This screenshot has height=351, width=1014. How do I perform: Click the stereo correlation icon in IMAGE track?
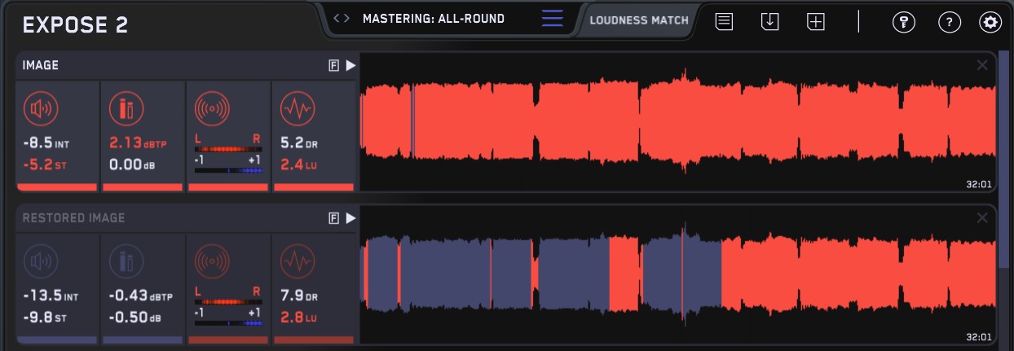point(212,107)
